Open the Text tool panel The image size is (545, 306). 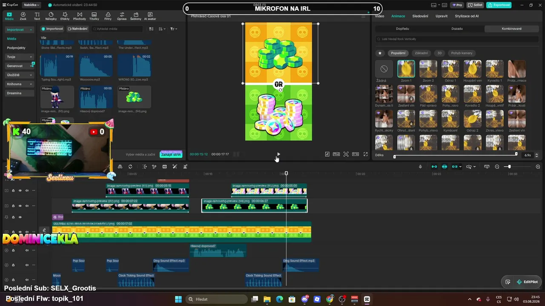(37, 16)
